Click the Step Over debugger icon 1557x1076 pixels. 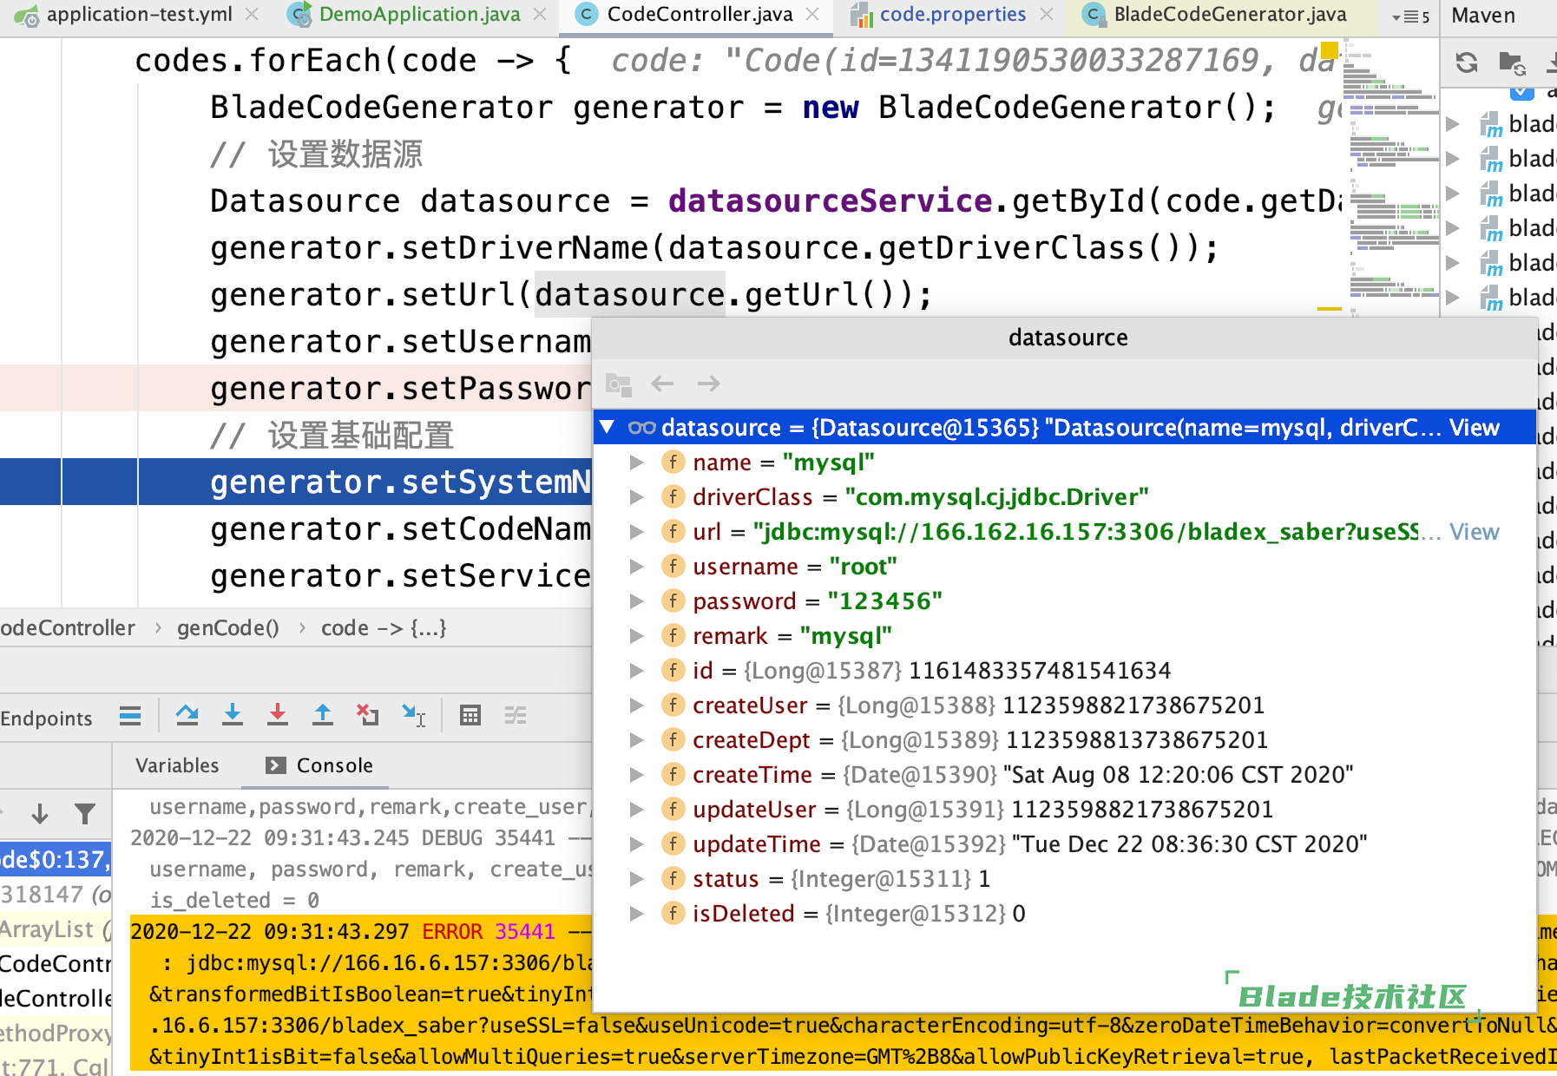(187, 715)
